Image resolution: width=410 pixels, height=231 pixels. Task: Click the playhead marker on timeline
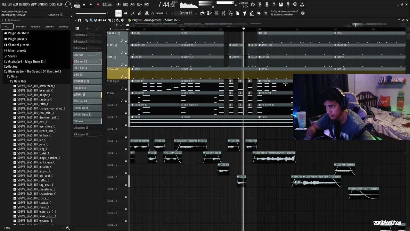244,29
